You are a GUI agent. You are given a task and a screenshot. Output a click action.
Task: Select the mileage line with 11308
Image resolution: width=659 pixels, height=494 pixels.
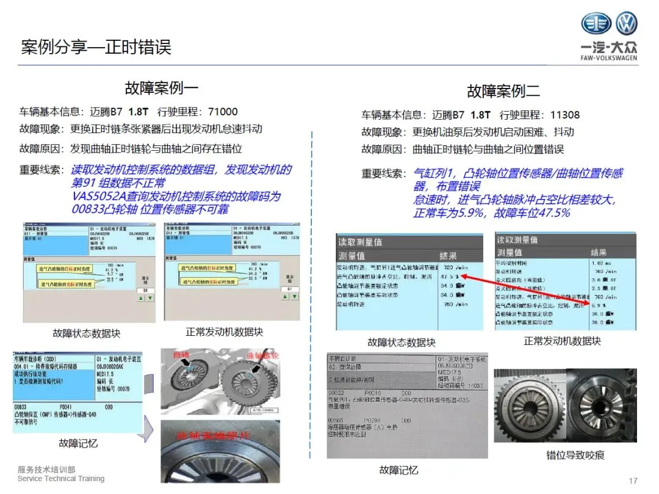point(470,115)
